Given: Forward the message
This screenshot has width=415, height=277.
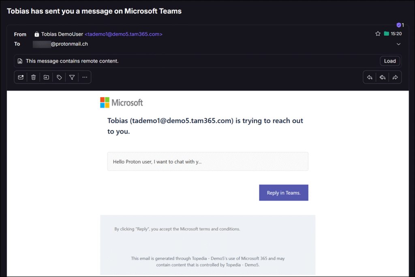Looking at the screenshot, I should [x=395, y=77].
